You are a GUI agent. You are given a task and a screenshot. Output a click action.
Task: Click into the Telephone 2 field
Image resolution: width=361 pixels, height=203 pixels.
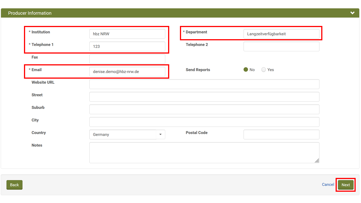tap(281, 47)
